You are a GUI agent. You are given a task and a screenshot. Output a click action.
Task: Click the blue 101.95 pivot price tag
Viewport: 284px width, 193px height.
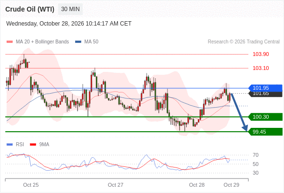pyautogui.click(x=265, y=88)
